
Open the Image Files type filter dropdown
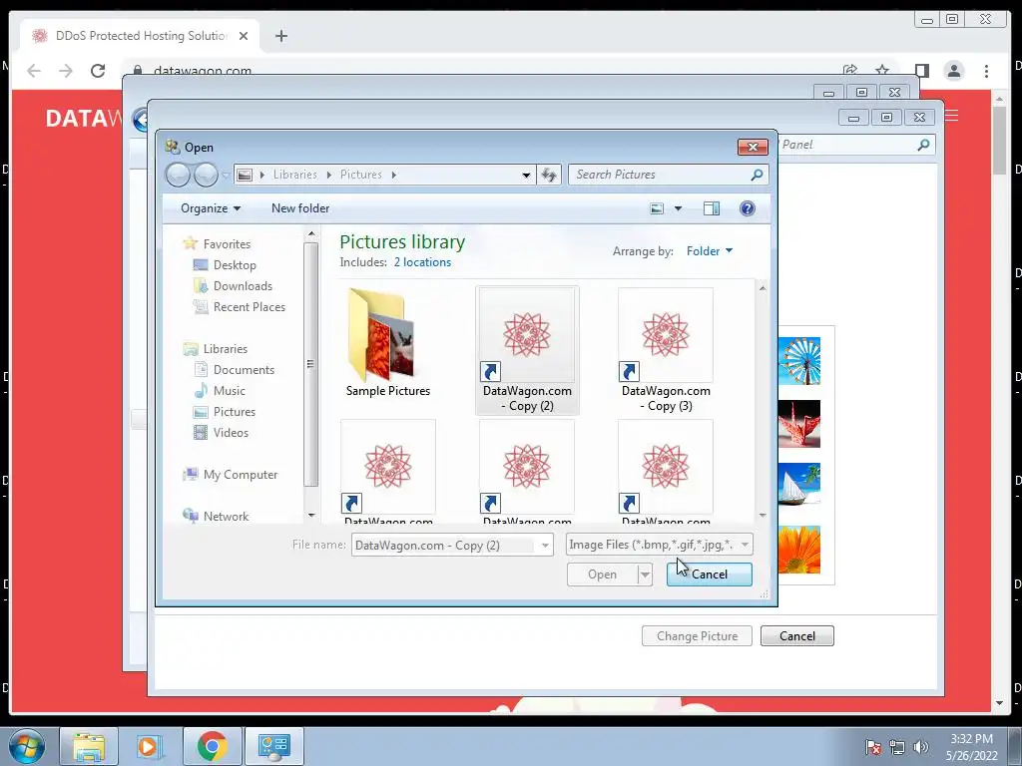coord(660,545)
